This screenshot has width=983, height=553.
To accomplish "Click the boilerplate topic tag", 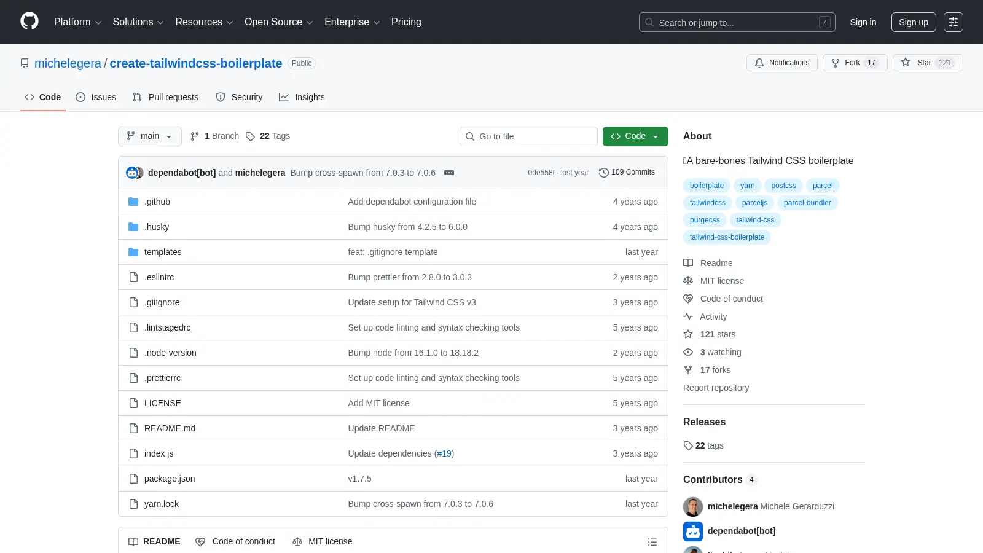I will pyautogui.click(x=707, y=186).
